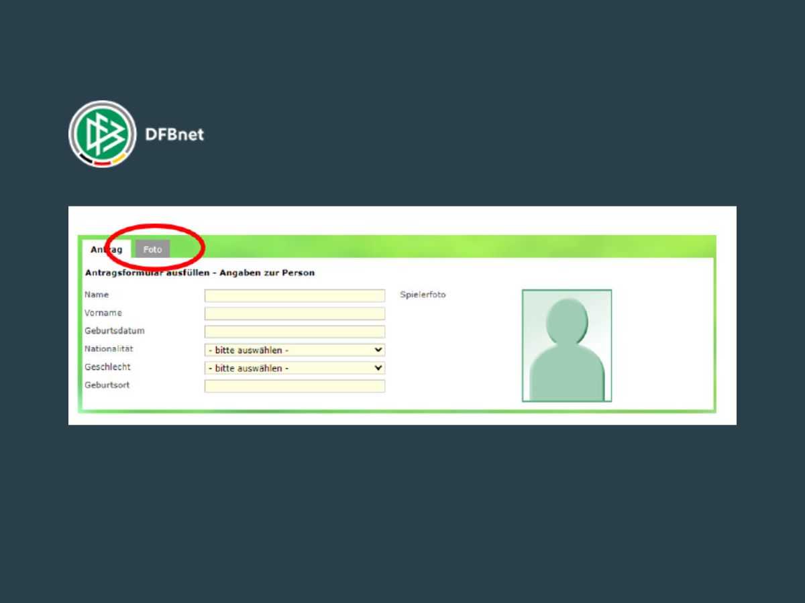Click the player silhouette photo placeholder
The height and width of the screenshot is (603, 805).
click(x=567, y=346)
